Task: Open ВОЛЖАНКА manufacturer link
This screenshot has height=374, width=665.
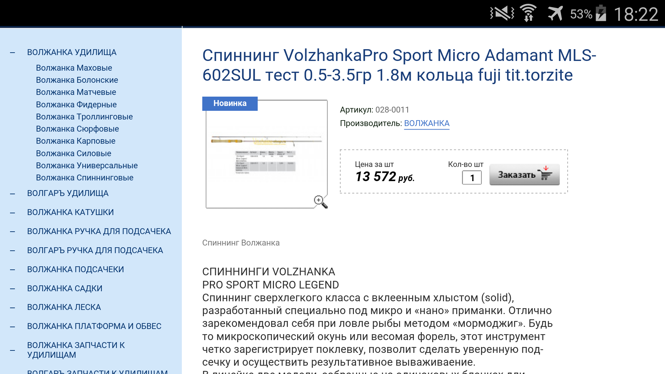Action: tap(427, 123)
